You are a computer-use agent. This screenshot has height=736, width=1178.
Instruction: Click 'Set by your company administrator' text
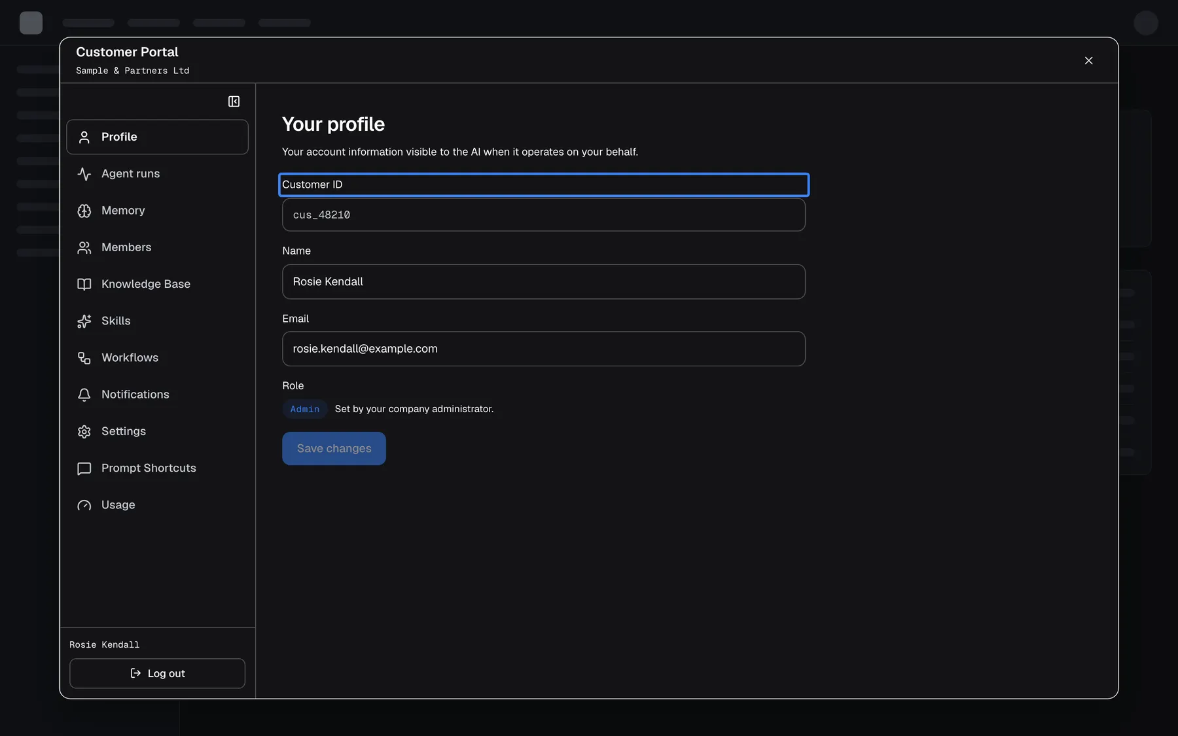click(x=414, y=409)
